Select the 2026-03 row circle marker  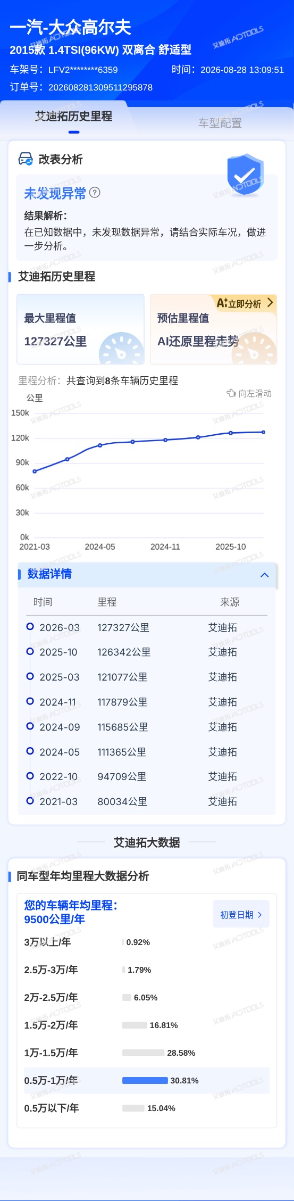[30, 626]
